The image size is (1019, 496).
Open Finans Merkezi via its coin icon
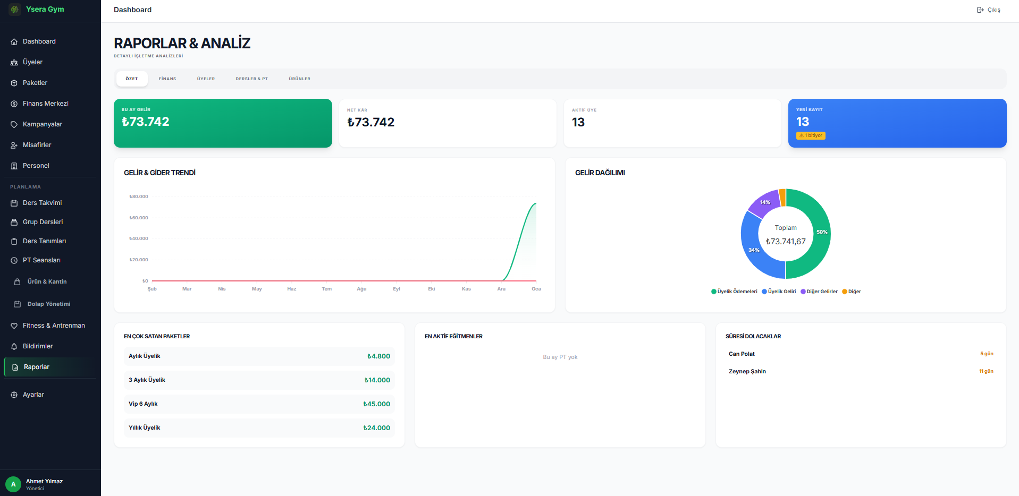[14, 104]
